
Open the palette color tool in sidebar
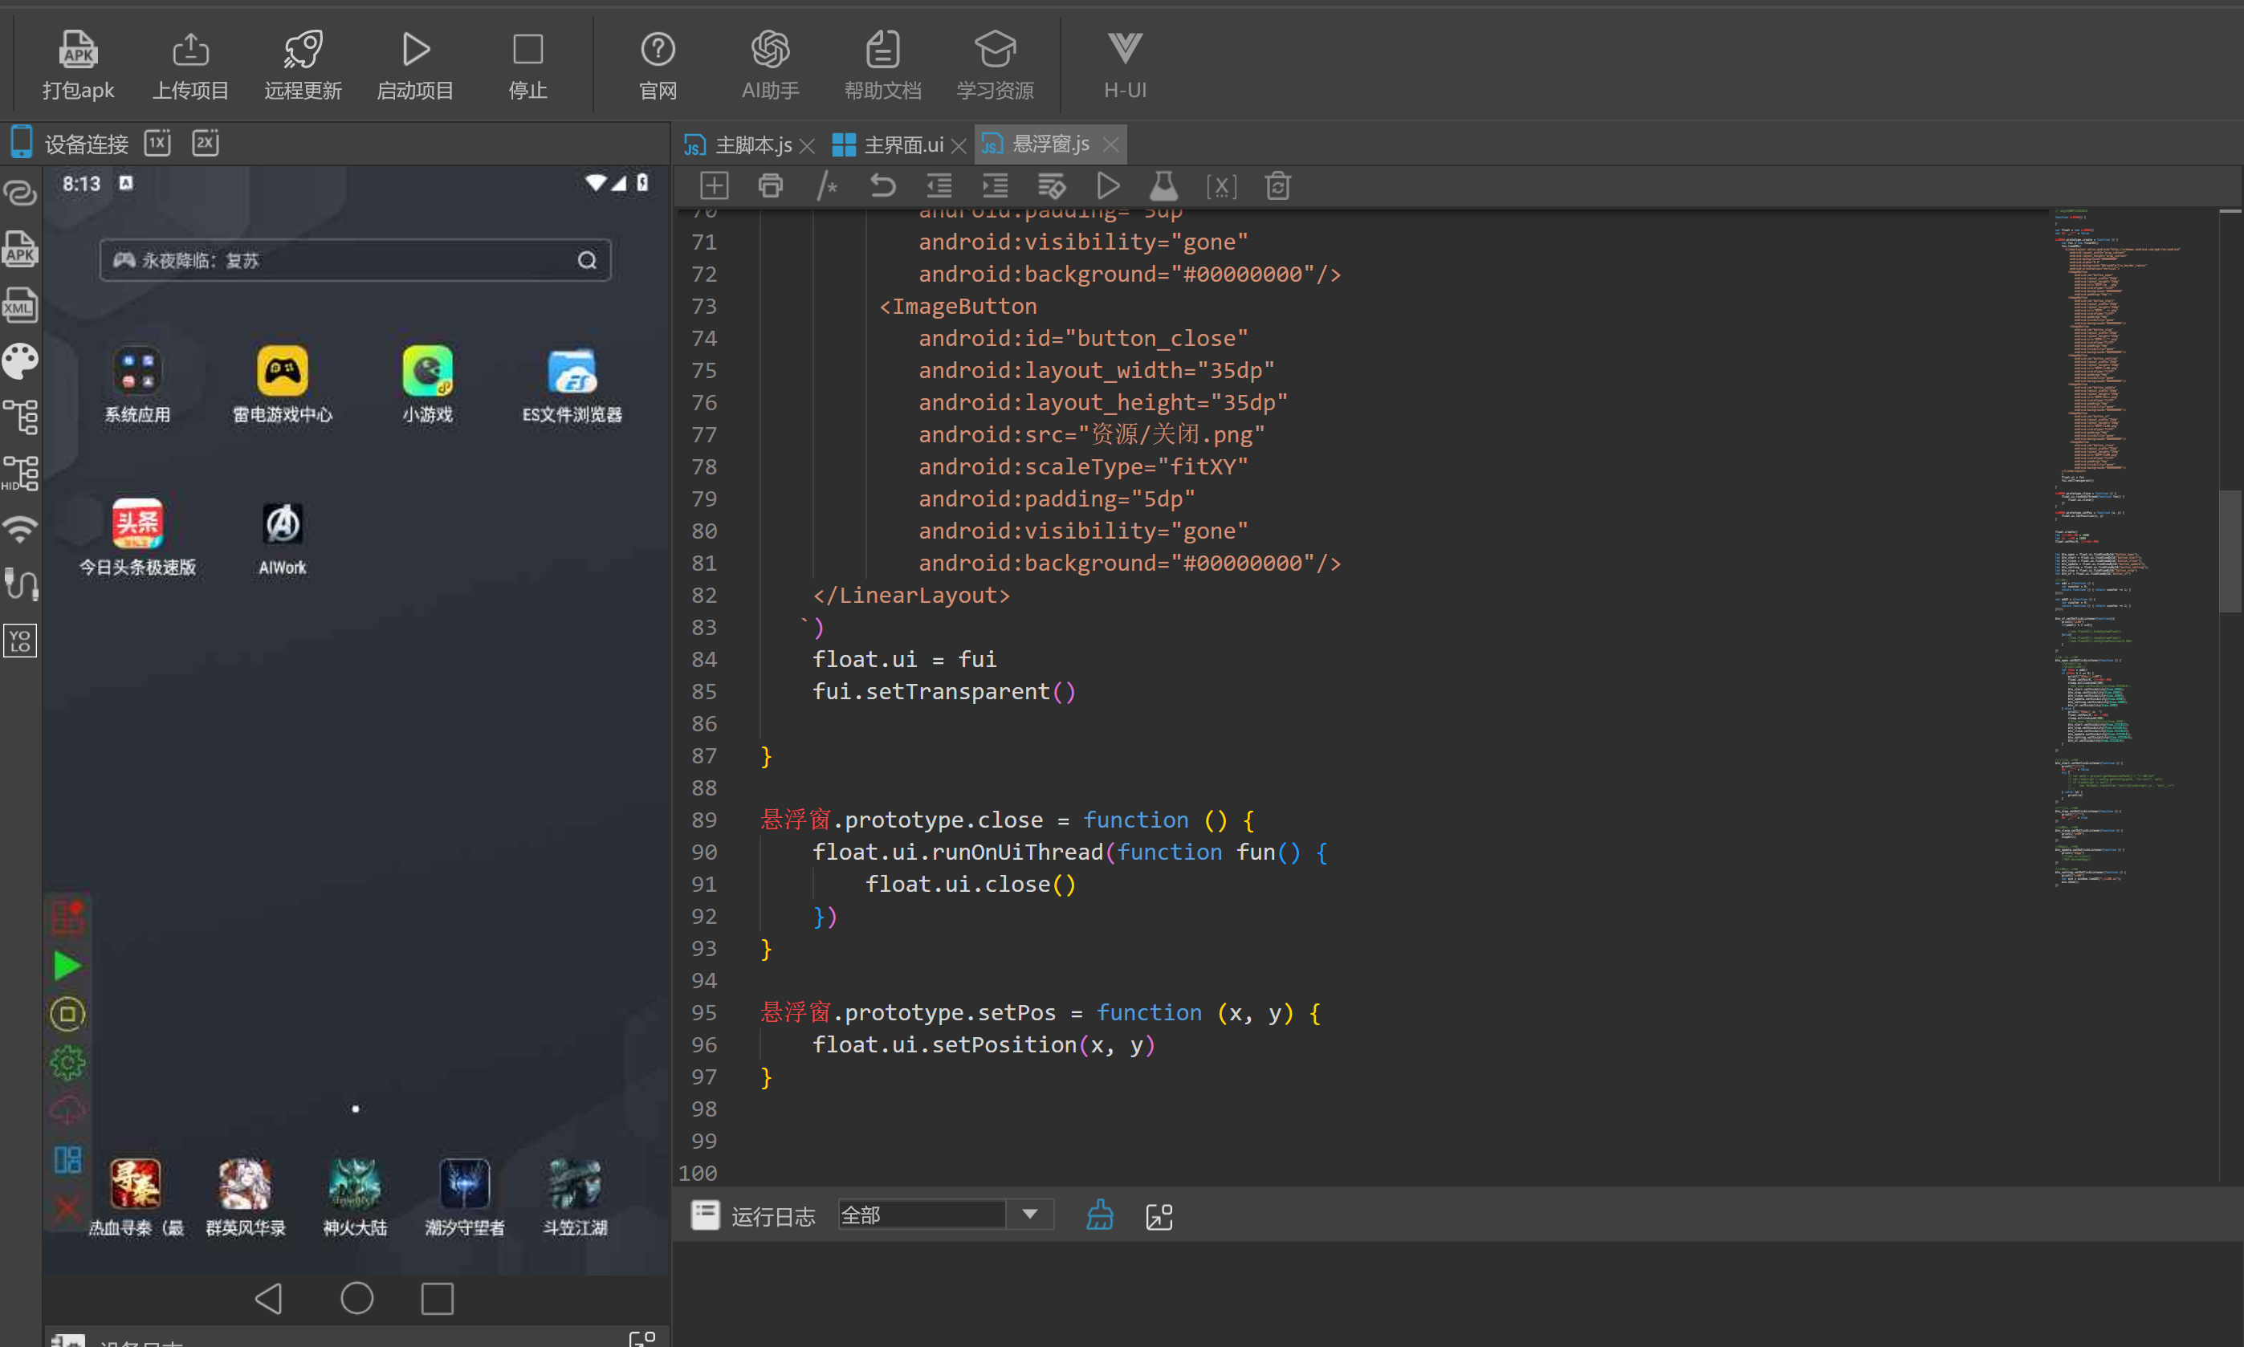pyautogui.click(x=20, y=361)
